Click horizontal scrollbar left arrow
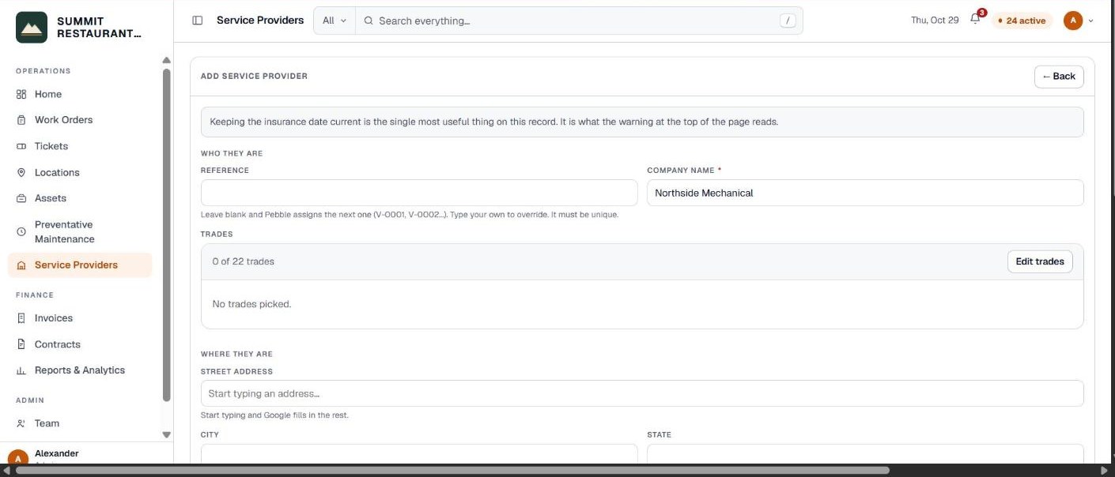 point(6,471)
